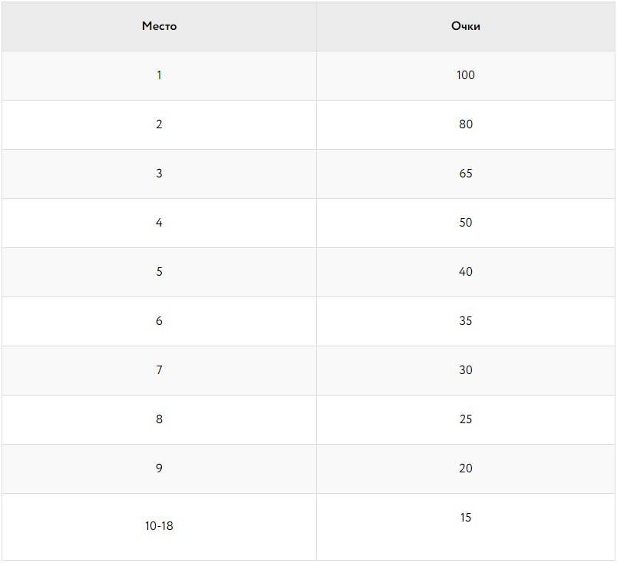Image resolution: width=617 pixels, height=563 pixels.
Task: Click the 80 points value
Action: pos(466,124)
